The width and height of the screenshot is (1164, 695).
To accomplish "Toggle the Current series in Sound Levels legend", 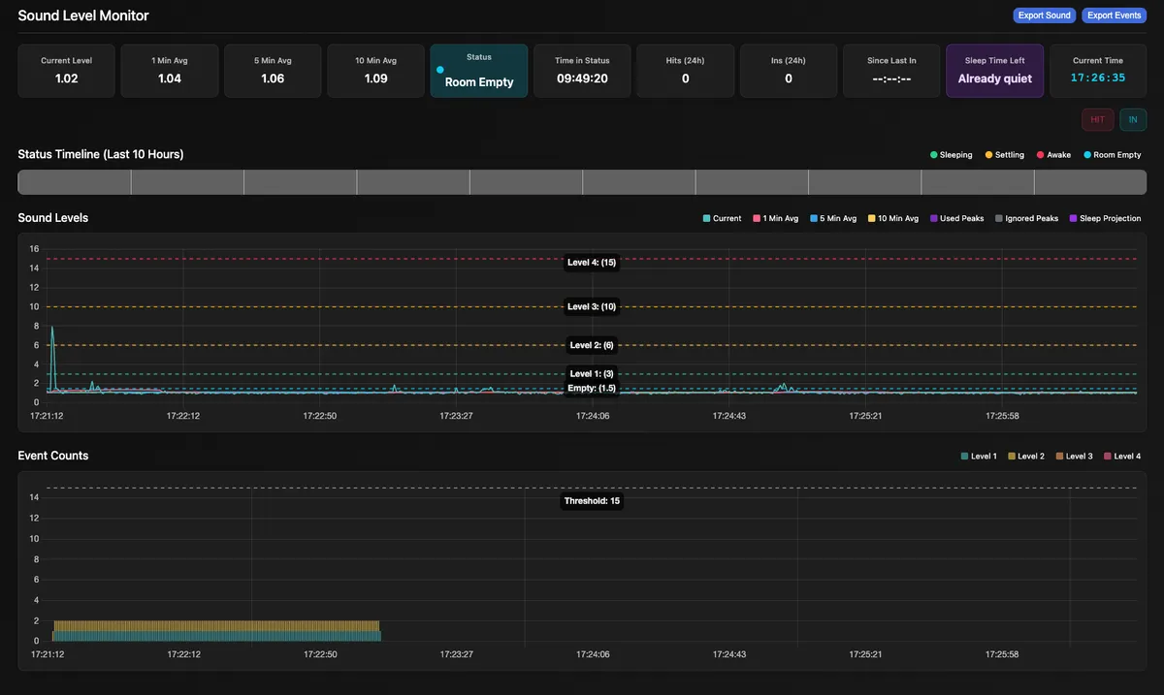I will (722, 218).
